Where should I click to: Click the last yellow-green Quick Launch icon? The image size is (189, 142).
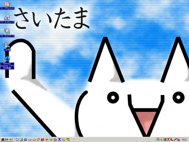[68, 139]
